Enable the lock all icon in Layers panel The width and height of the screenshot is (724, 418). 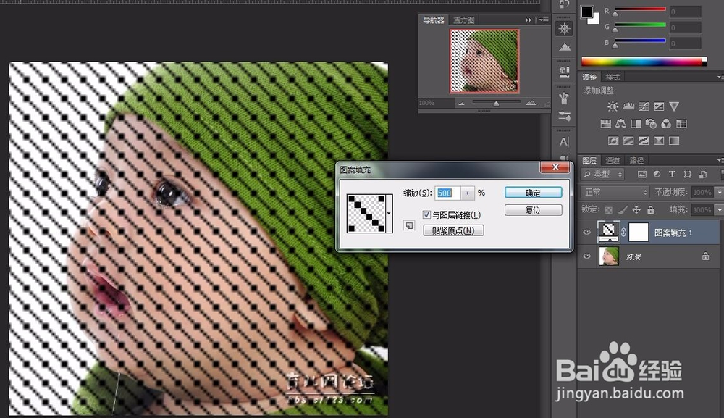pyautogui.click(x=650, y=210)
